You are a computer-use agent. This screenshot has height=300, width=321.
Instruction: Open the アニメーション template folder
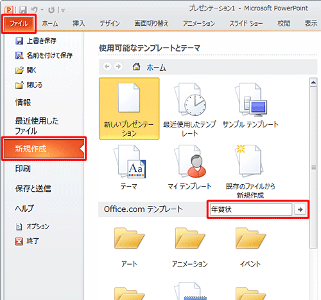coord(189,247)
